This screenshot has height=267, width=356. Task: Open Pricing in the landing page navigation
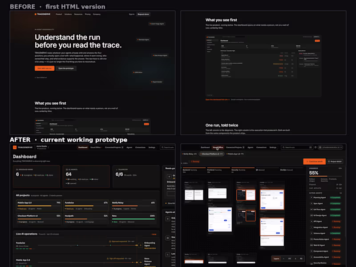88,14
